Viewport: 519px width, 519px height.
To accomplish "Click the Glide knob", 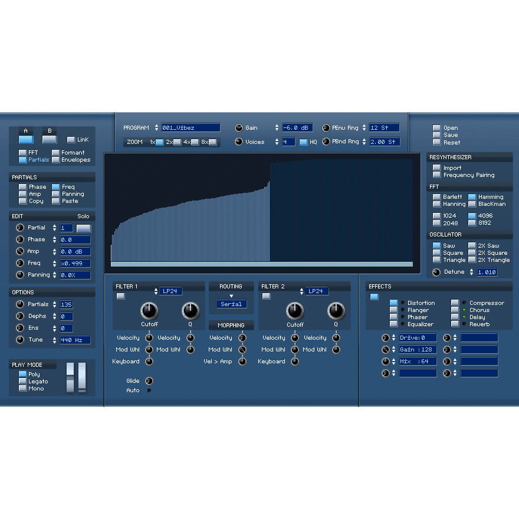I will point(149,381).
